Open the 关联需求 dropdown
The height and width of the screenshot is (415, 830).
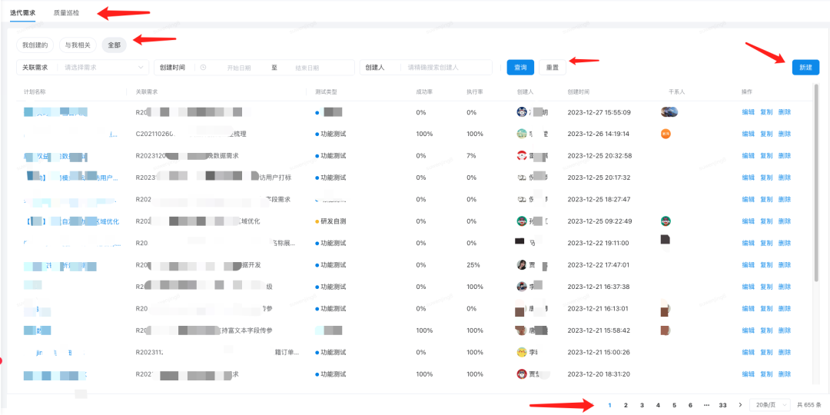(82, 68)
